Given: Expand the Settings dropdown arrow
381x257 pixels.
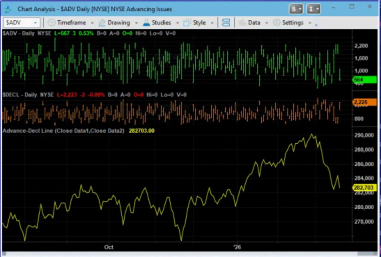Looking at the screenshot, I should tap(310, 23).
